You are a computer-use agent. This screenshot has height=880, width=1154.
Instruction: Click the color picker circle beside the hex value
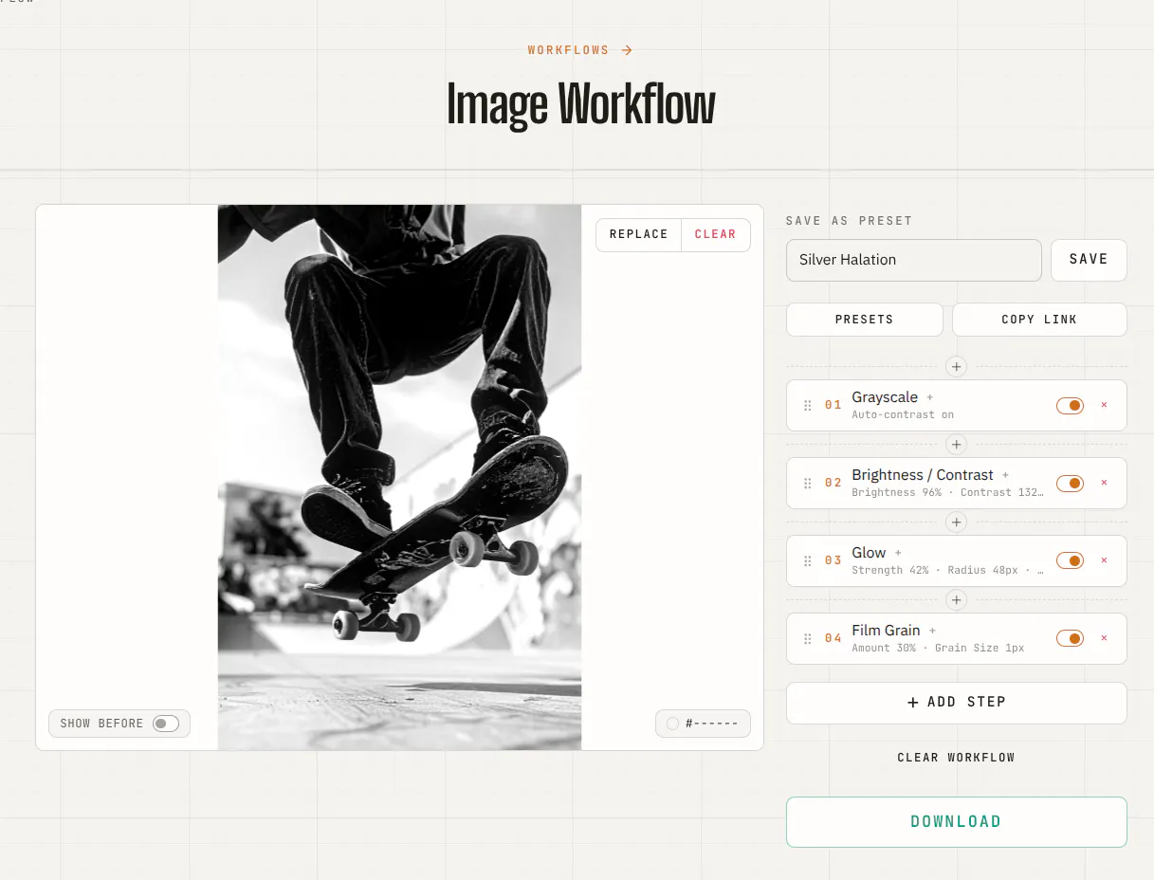click(673, 724)
